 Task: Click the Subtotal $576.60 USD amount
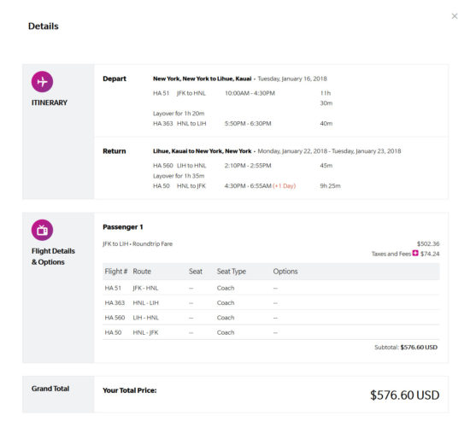419,347
